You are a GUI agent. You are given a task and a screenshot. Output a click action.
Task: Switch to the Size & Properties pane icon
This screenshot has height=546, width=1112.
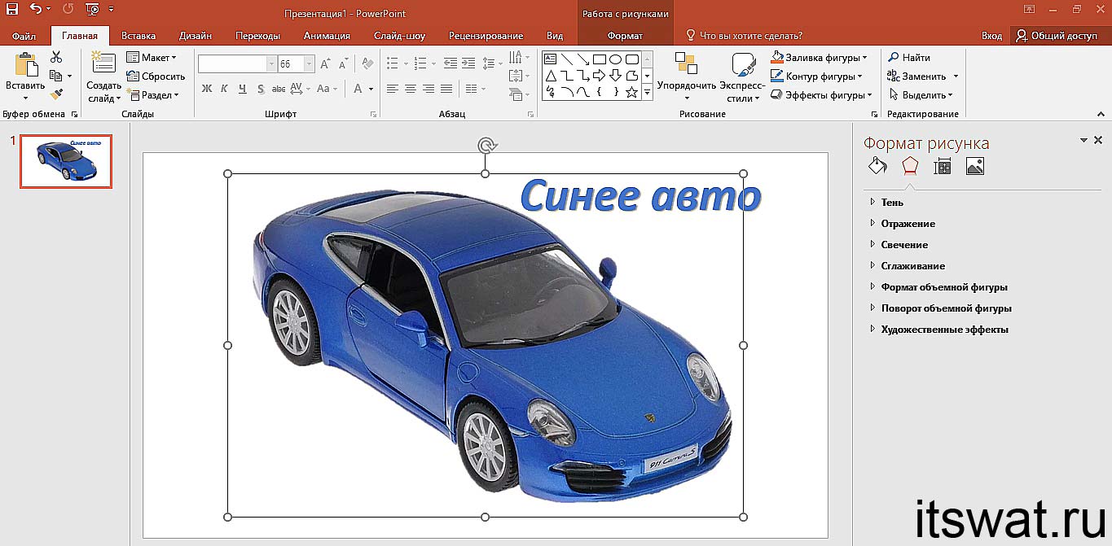point(942,166)
